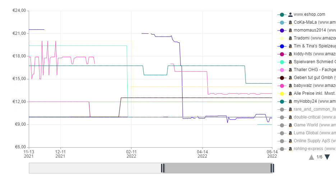Click Amazon icon beside Game World entry
Image resolution: width=336 pixels, height=176 pixels.
click(x=290, y=125)
